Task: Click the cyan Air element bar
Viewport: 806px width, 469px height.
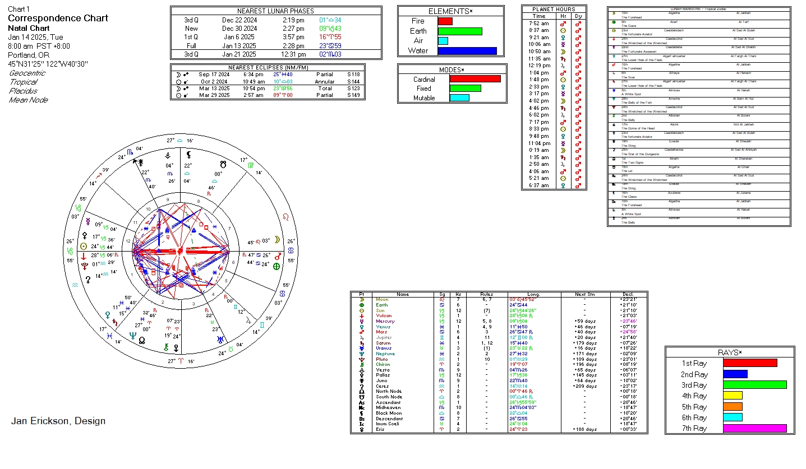Action: [443, 41]
